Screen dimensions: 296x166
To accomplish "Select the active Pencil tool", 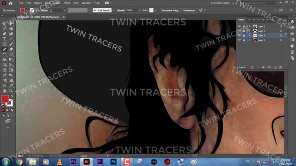I will coord(5,49).
